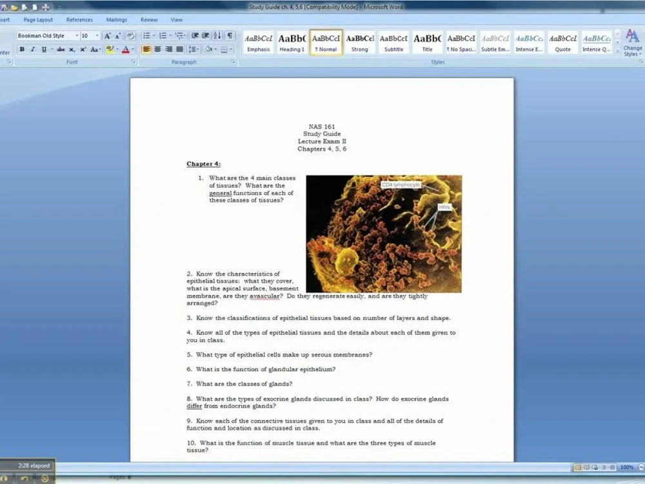Image resolution: width=645 pixels, height=484 pixels.
Task: Click the print preview icon in quick access toolbar
Action: [x=25, y=7]
